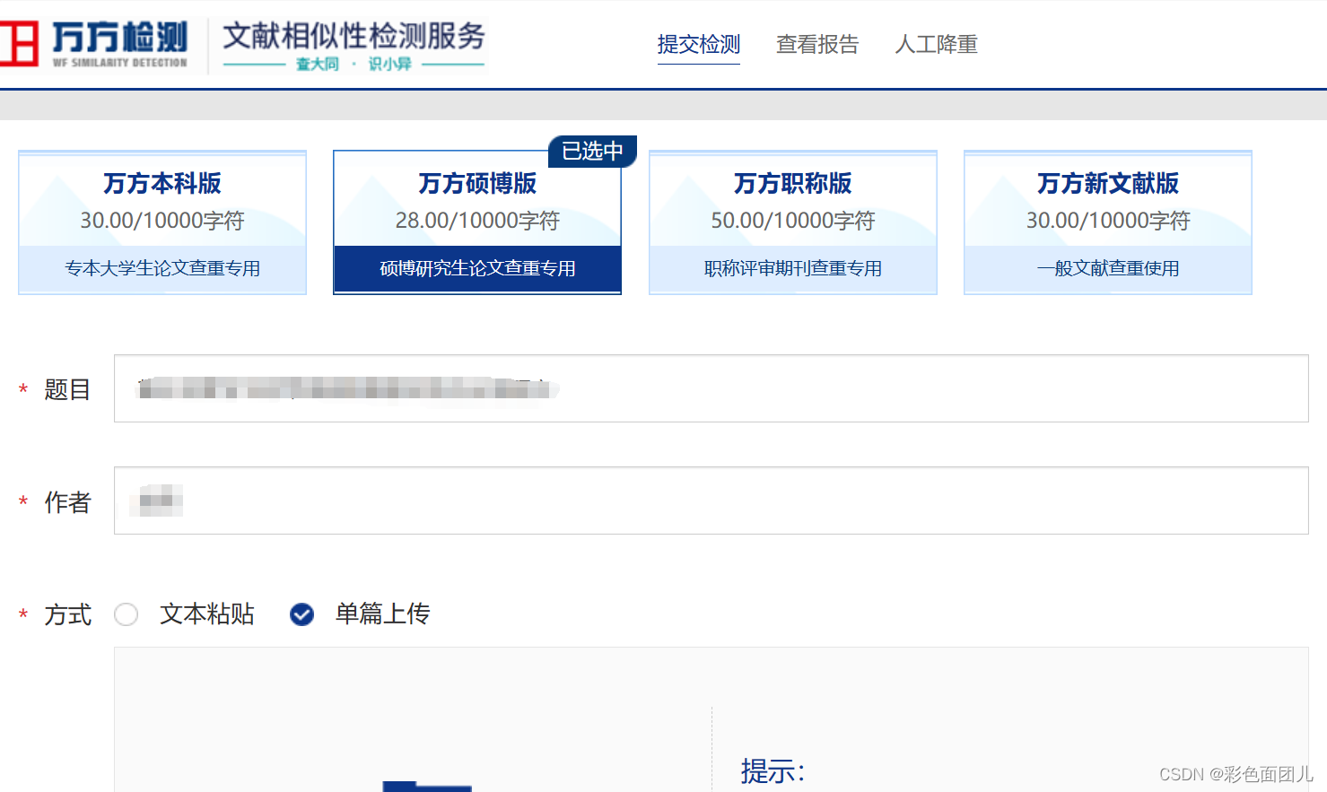Select the 万方本科版 plan card
This screenshot has width=1327, height=792.
(162, 222)
